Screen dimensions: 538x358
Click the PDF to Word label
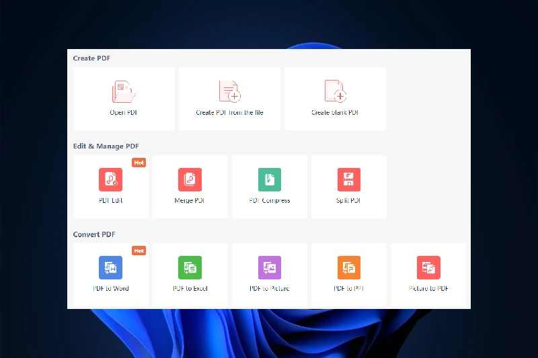110,288
